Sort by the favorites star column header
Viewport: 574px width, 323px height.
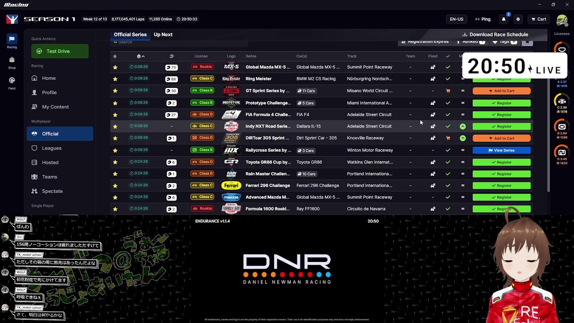(115, 56)
